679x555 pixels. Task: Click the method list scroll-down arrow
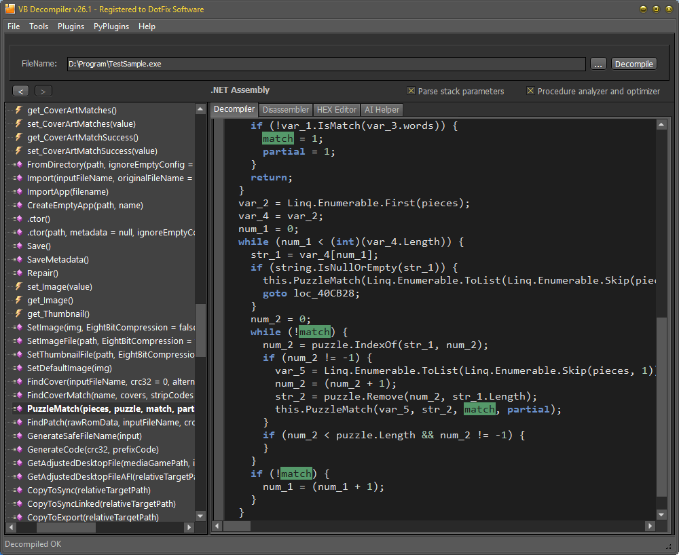click(x=200, y=516)
